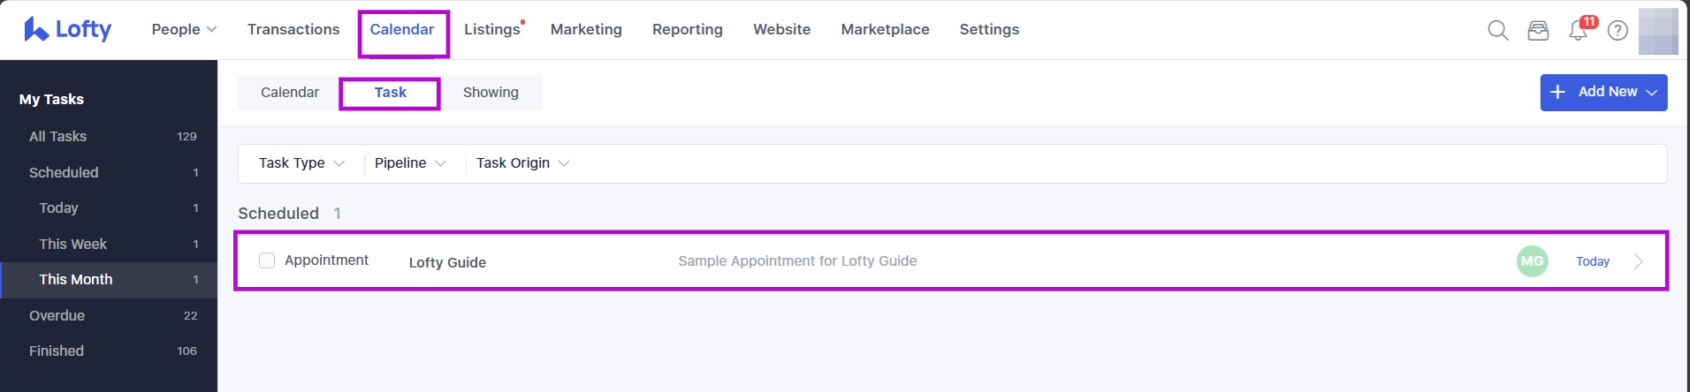This screenshot has width=1690, height=392.
Task: Show Finished tasks list
Action: click(x=57, y=351)
